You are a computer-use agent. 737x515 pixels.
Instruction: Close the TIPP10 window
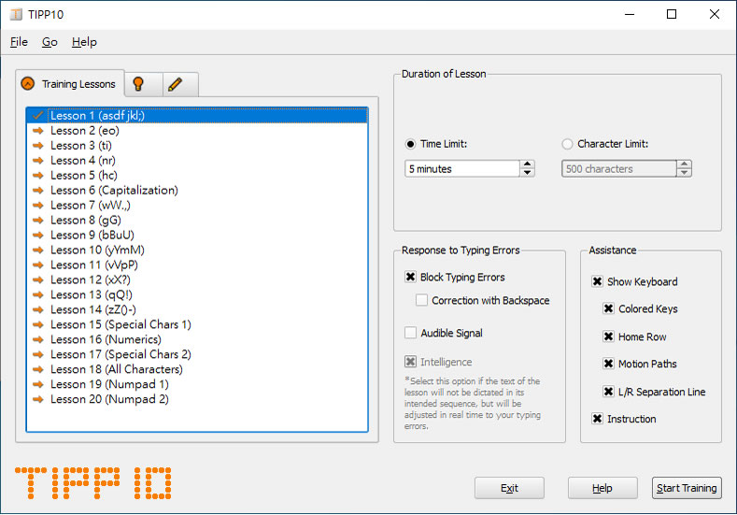coord(715,14)
